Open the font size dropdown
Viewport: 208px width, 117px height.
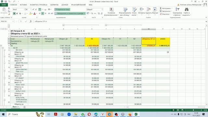tap(31, 9)
